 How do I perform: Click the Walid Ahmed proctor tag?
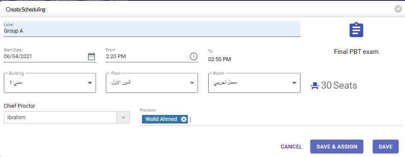[x=161, y=119]
